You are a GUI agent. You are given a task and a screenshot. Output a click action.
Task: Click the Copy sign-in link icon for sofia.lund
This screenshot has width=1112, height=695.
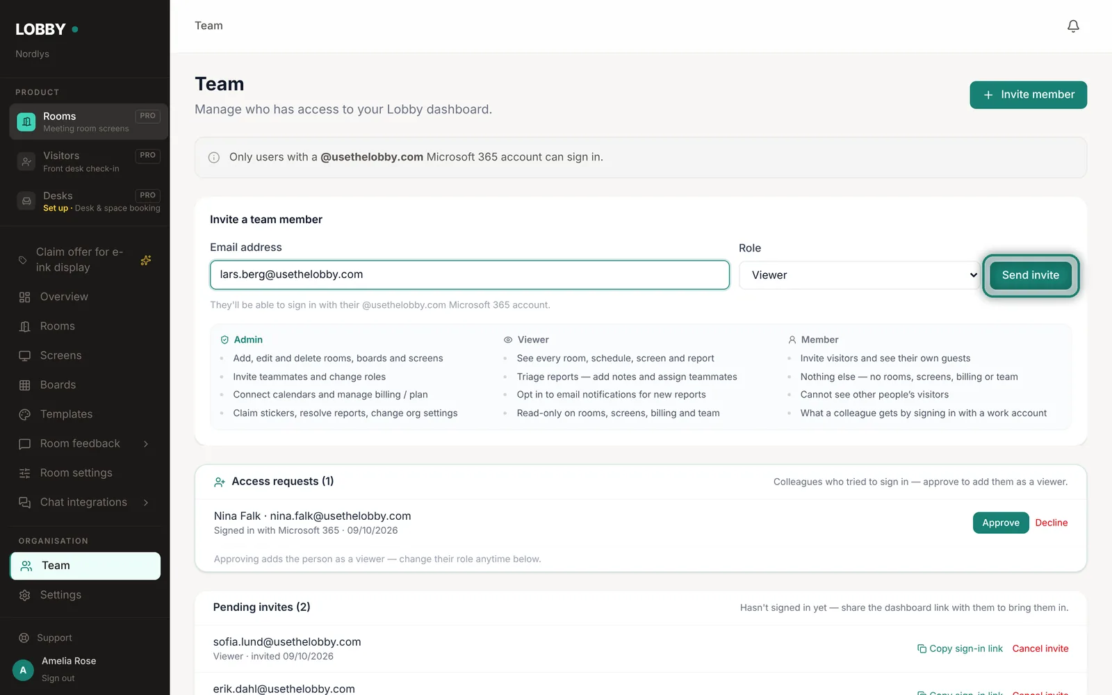coord(922,648)
